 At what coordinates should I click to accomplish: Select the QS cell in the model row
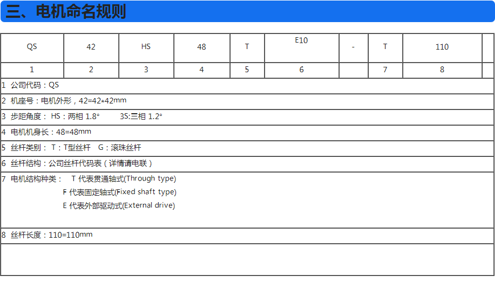click(32, 47)
